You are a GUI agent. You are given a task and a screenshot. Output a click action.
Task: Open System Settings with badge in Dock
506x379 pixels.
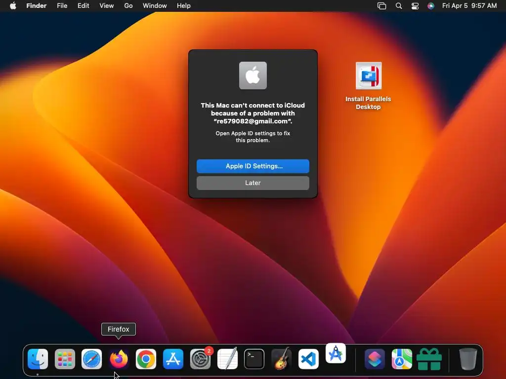201,359
